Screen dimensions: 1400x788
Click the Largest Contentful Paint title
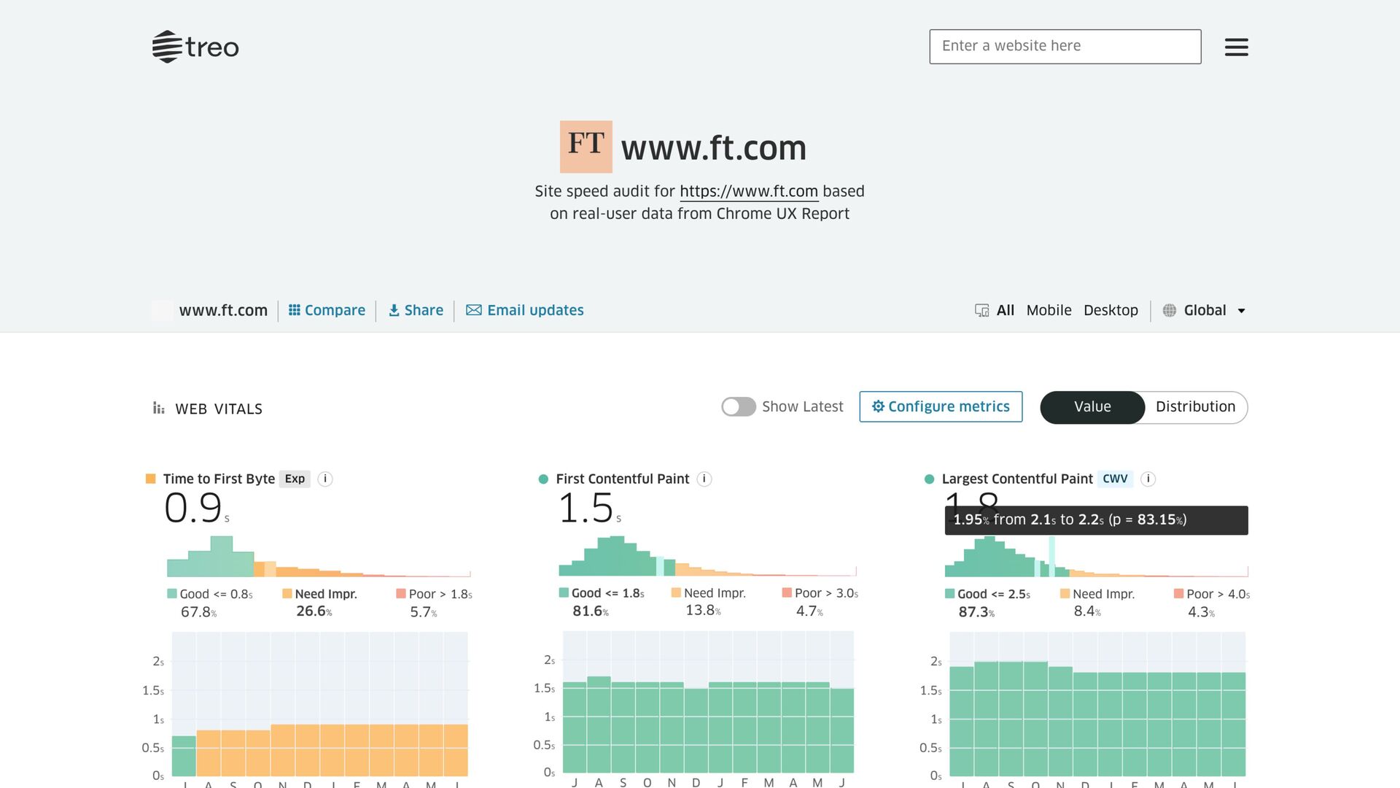point(1017,479)
